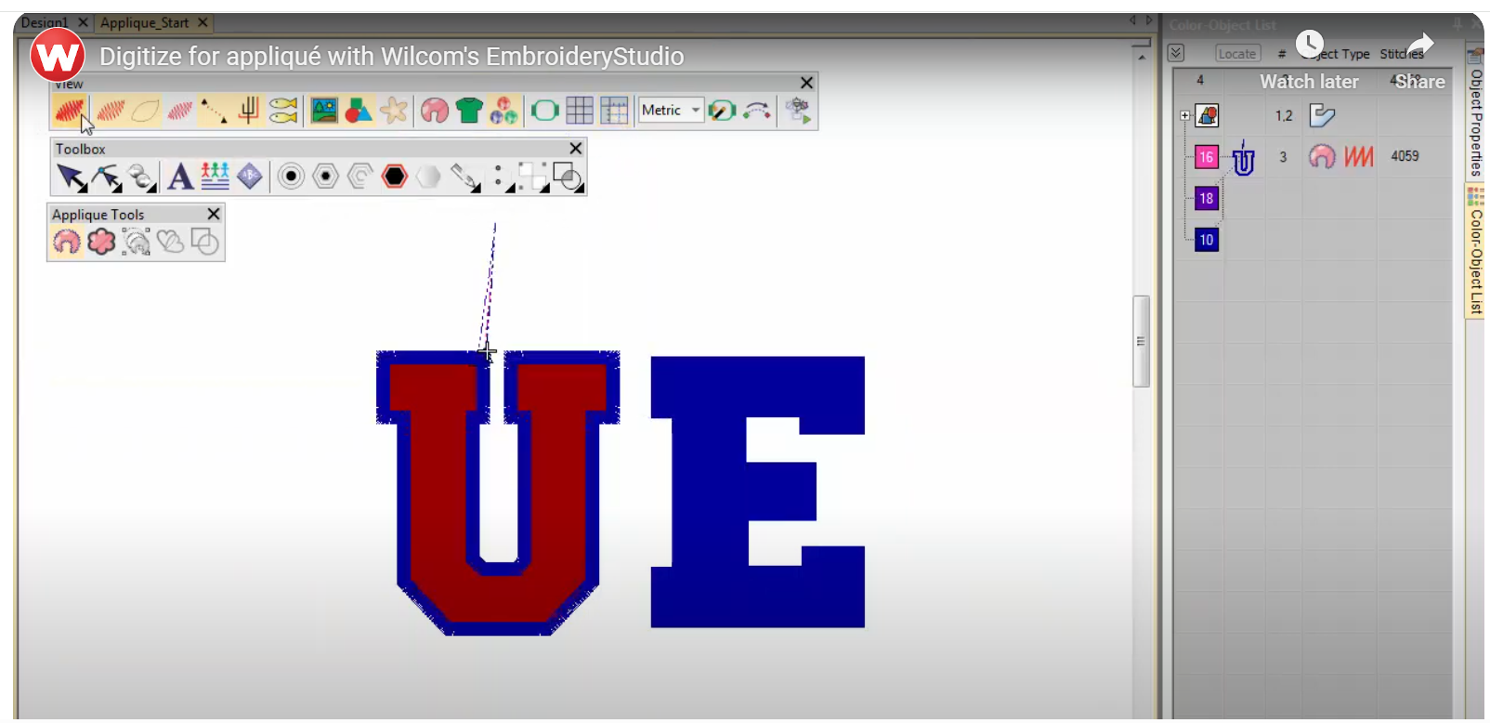Click the grey hexagon tool in Toolbox
Viewport: 1490px width, 723px height.
428,177
